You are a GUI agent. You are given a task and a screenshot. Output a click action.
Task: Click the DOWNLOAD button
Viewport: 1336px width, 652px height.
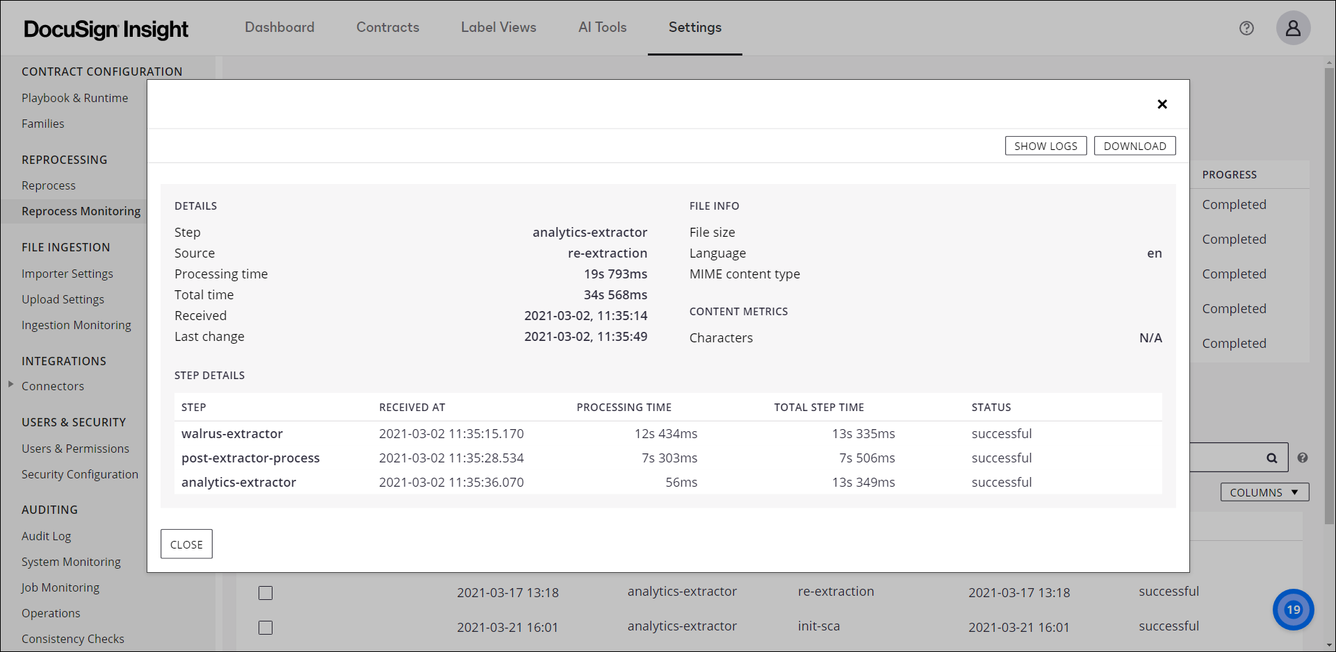click(x=1134, y=146)
